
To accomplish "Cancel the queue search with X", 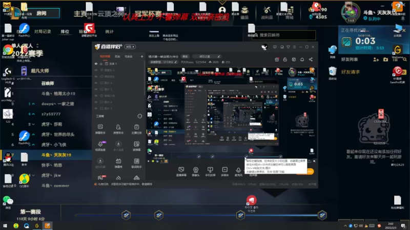I will tap(404, 31).
